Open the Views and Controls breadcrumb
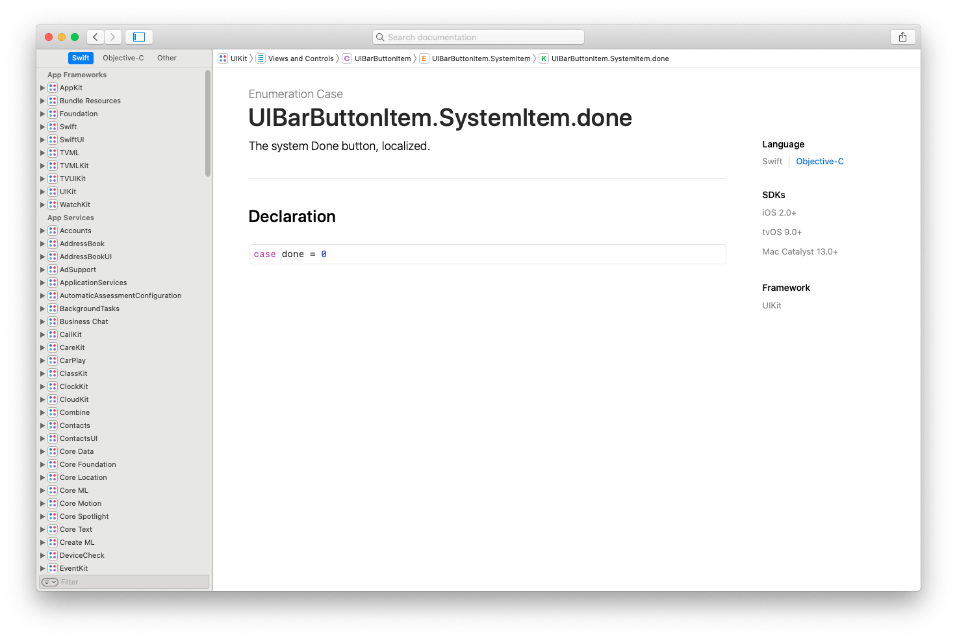Image resolution: width=957 pixels, height=639 pixels. (301, 58)
